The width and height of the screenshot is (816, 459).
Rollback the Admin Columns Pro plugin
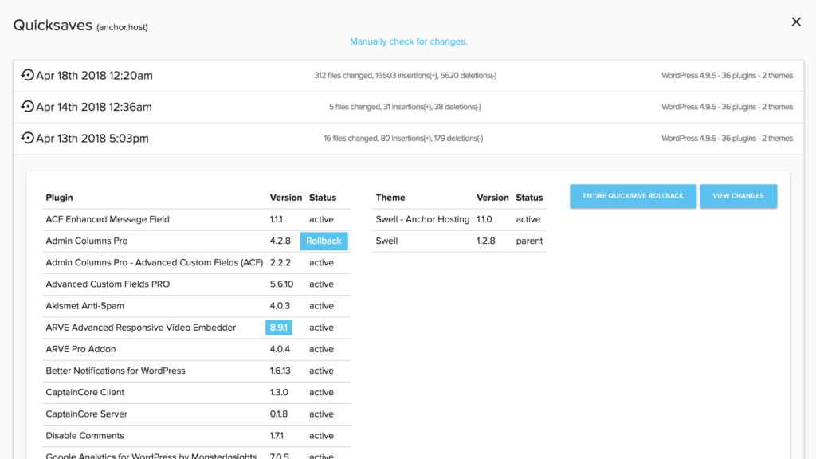tap(324, 241)
